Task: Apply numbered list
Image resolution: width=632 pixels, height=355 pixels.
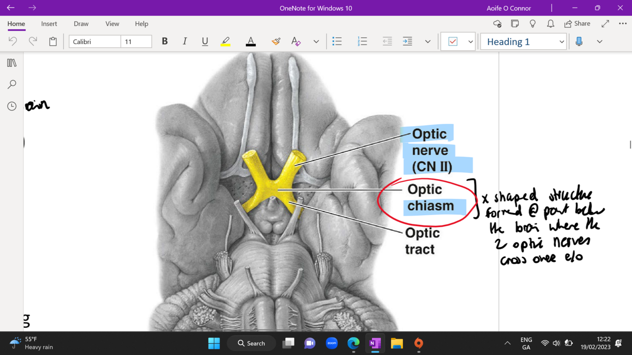Action: pos(362,41)
